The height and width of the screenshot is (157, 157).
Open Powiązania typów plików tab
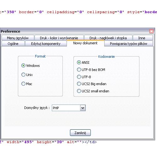pyautogui.click(x=128, y=44)
